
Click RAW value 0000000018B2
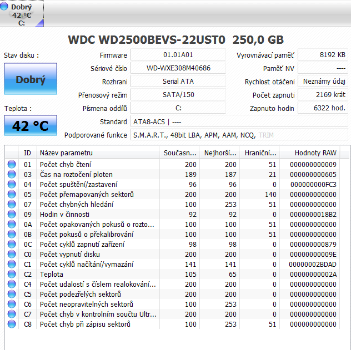[x=313, y=214]
